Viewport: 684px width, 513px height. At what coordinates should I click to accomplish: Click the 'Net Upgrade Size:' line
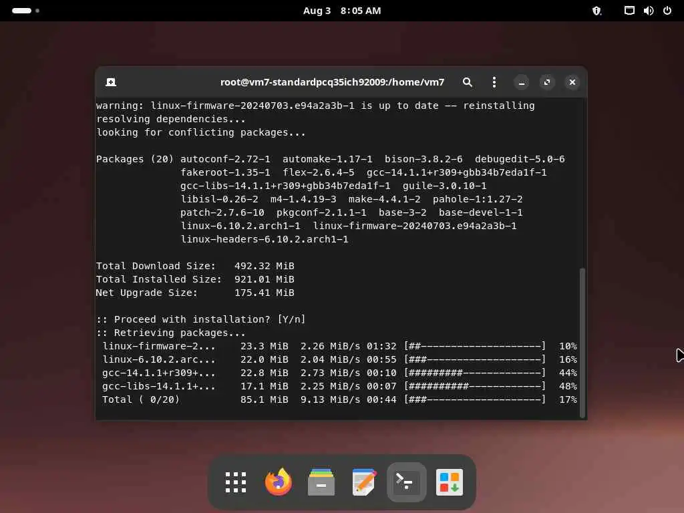coord(195,293)
